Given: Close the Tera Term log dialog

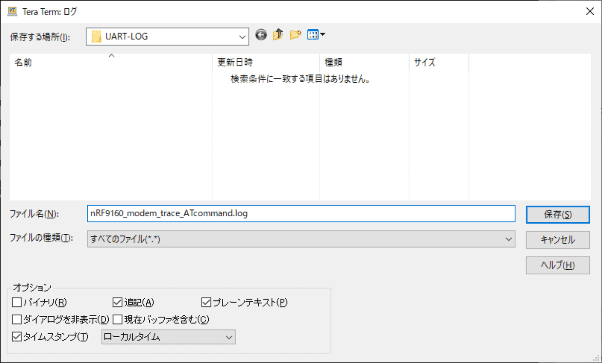Looking at the screenshot, I should click(x=590, y=11).
